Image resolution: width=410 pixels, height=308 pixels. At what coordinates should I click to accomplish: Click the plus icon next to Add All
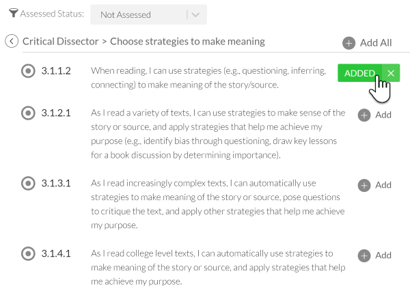[348, 43]
